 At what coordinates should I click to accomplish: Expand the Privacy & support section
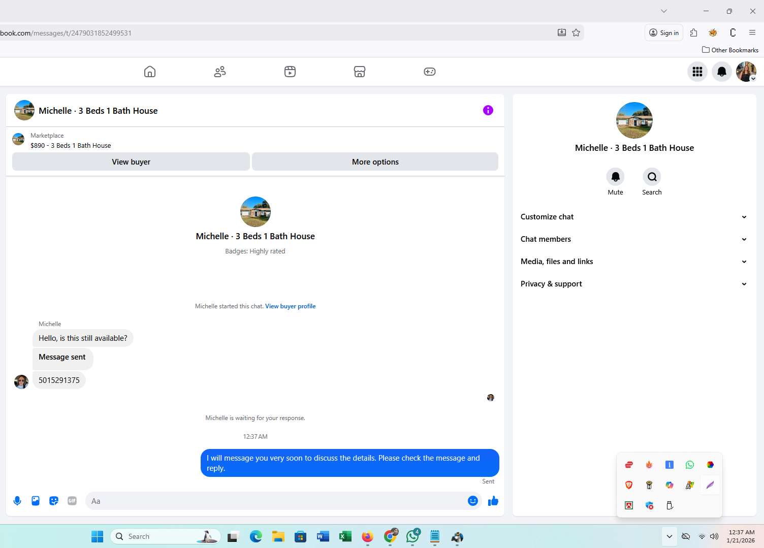pyautogui.click(x=634, y=284)
